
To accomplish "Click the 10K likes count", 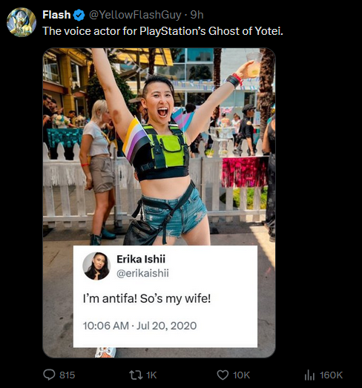I will [x=242, y=375].
